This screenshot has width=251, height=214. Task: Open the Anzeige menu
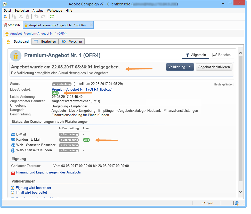pyautogui.click(x=38, y=11)
